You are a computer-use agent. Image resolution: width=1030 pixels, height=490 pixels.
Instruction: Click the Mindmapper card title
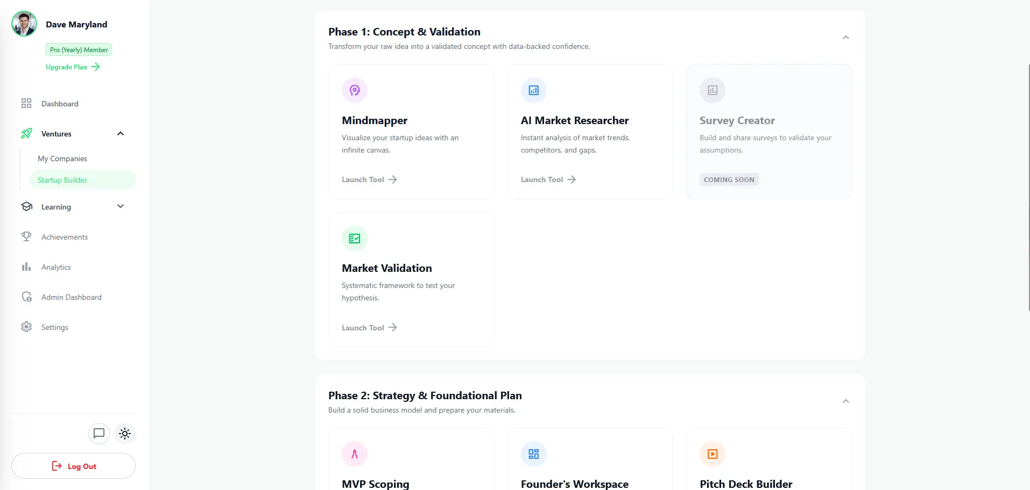pos(375,120)
